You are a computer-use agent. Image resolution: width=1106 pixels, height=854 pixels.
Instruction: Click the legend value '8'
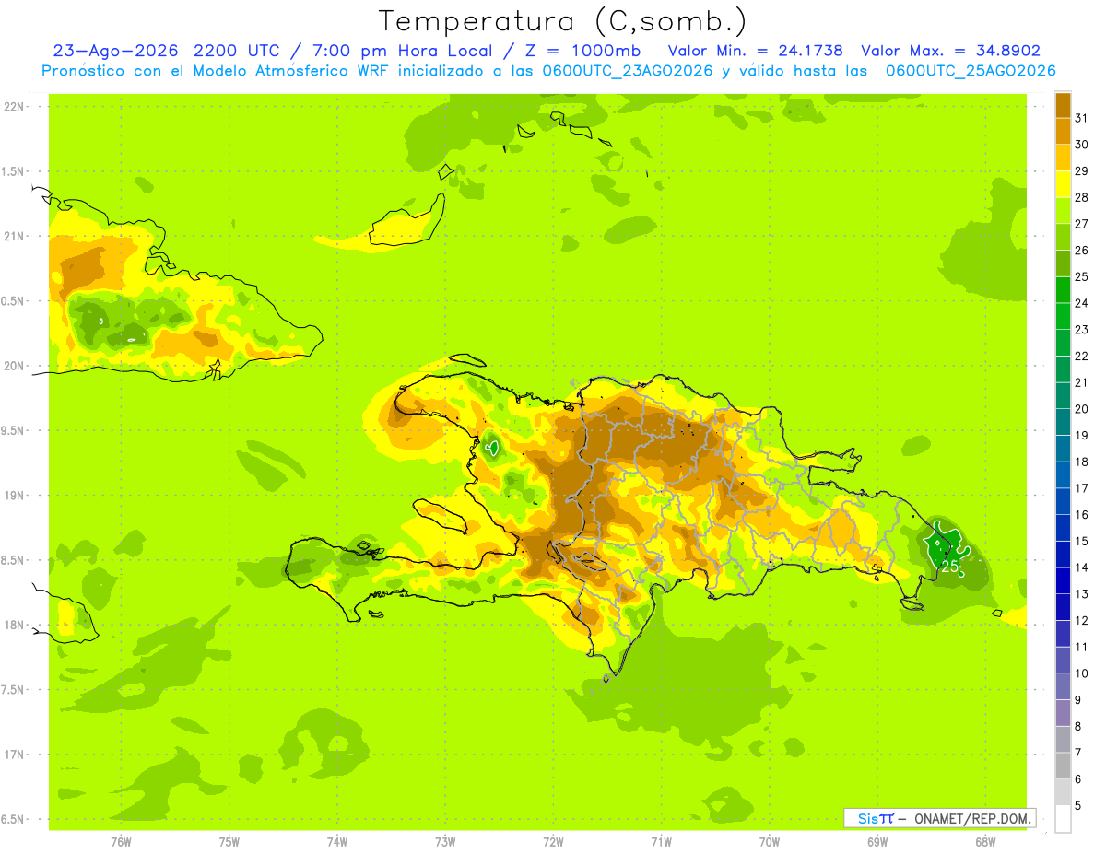point(1078,727)
